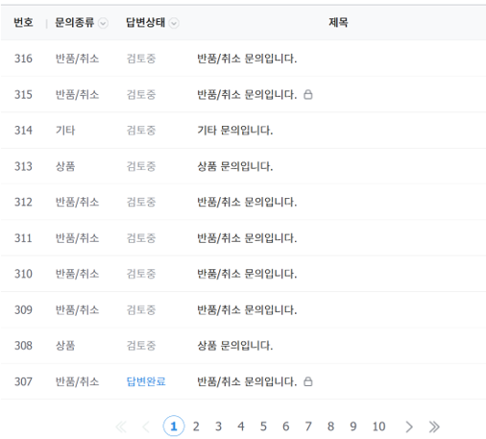This screenshot has height=439, width=486.
Task: Click the 문의종류 column header label
Action: 75,22
